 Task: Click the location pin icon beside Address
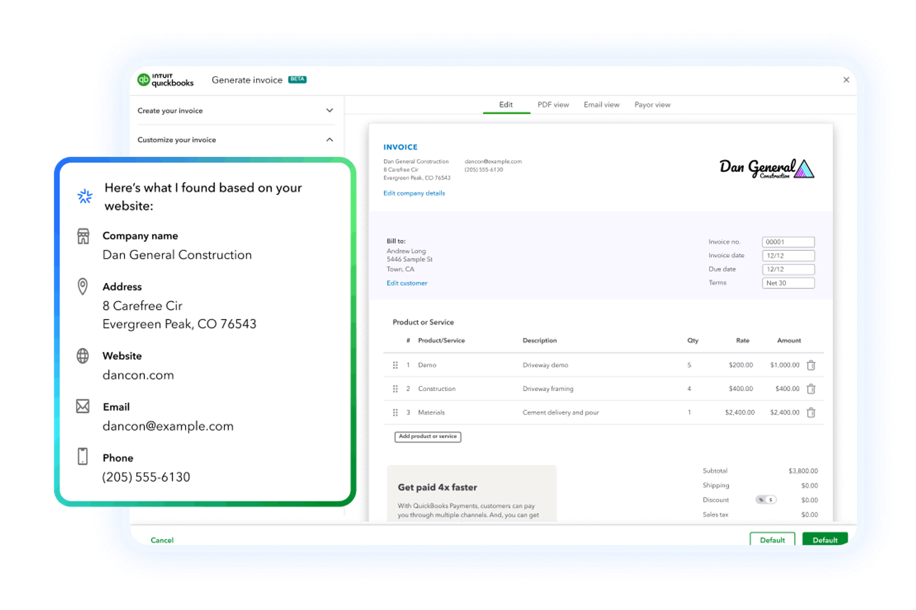[82, 286]
